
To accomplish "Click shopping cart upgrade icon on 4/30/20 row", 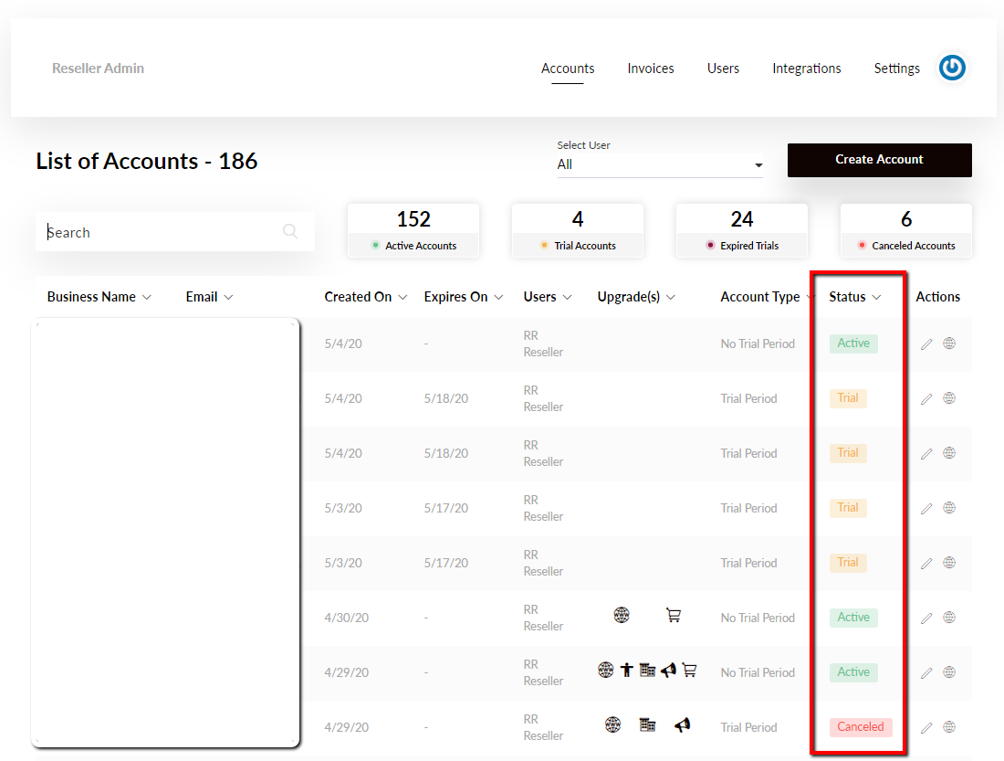I will 673,616.
